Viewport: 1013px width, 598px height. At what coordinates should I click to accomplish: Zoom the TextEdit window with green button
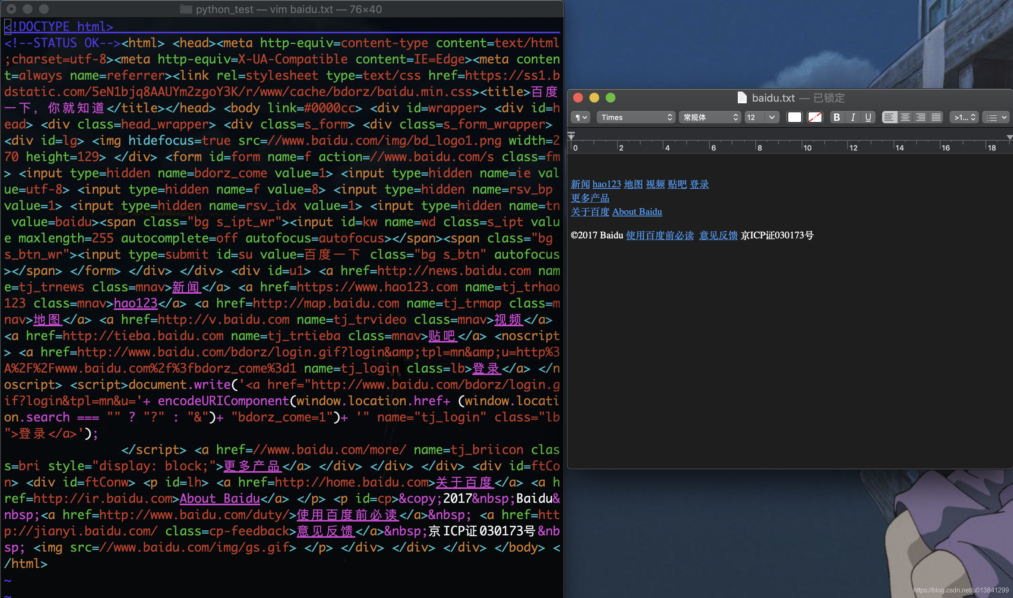[611, 98]
